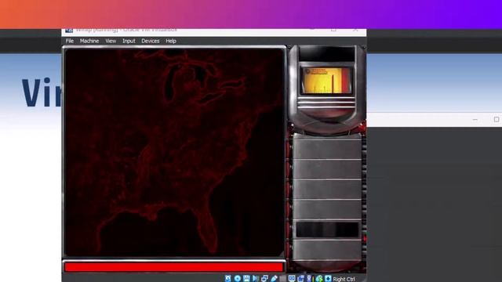Click the audio status icon
502x282 pixels.
255,278
